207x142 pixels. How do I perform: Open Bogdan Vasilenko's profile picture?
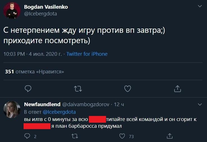[12, 10]
